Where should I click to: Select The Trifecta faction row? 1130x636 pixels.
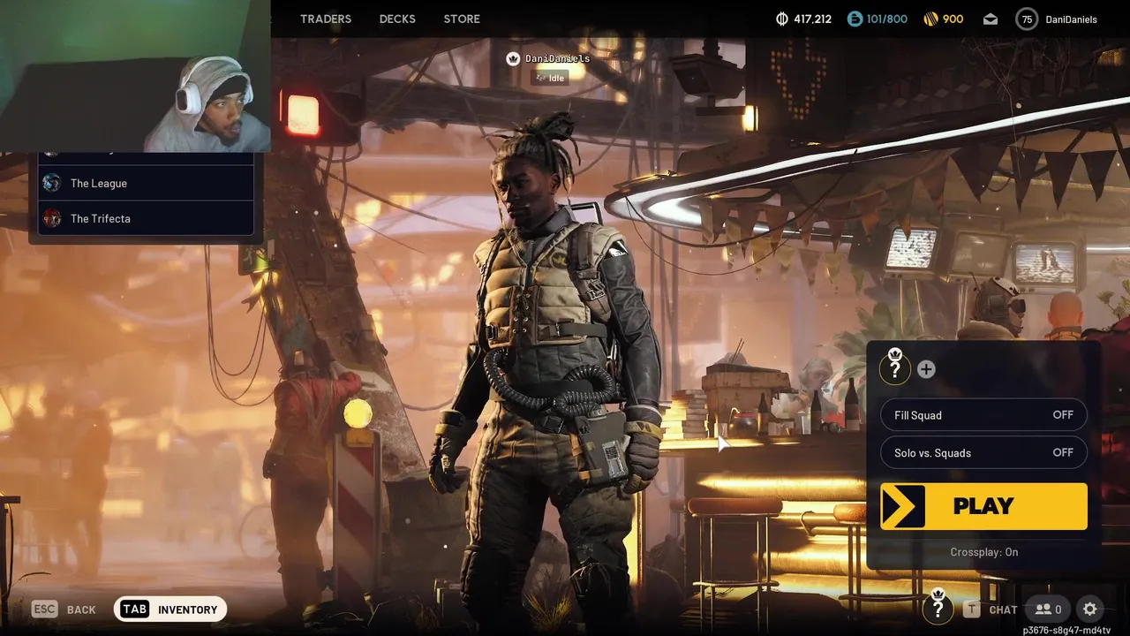pos(146,218)
